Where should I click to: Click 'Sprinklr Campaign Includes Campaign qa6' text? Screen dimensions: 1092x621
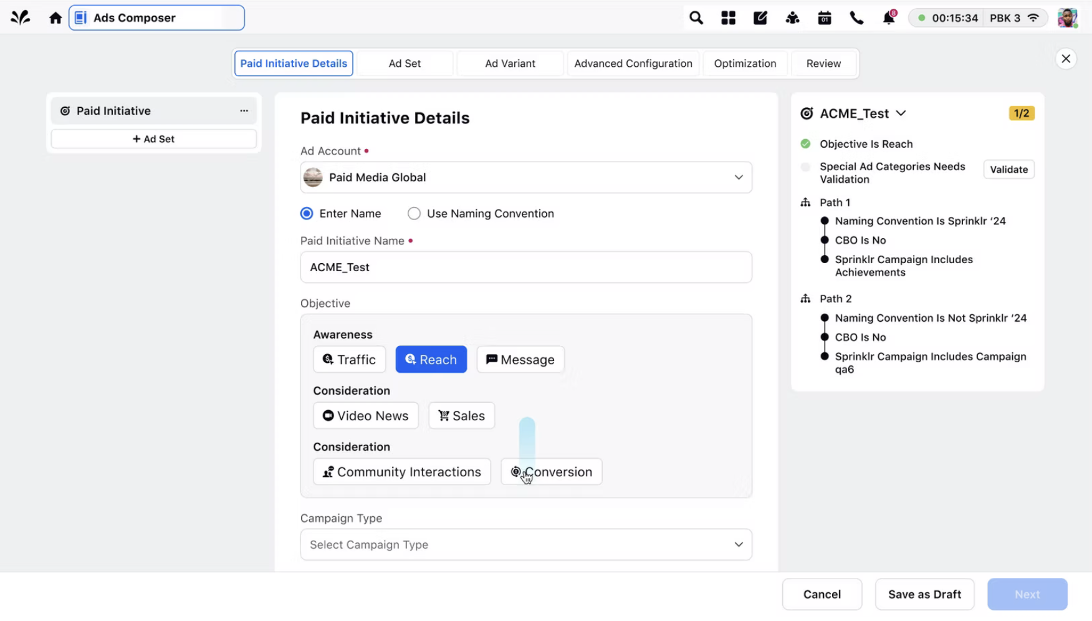pos(931,362)
